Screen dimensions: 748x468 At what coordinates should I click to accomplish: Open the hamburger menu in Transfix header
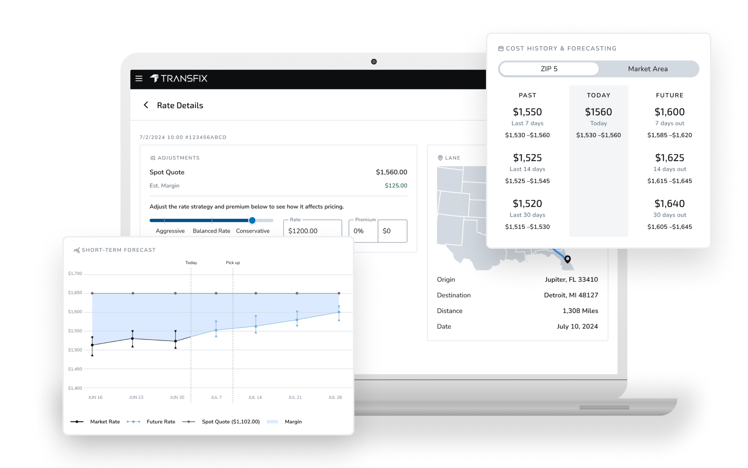coord(139,79)
